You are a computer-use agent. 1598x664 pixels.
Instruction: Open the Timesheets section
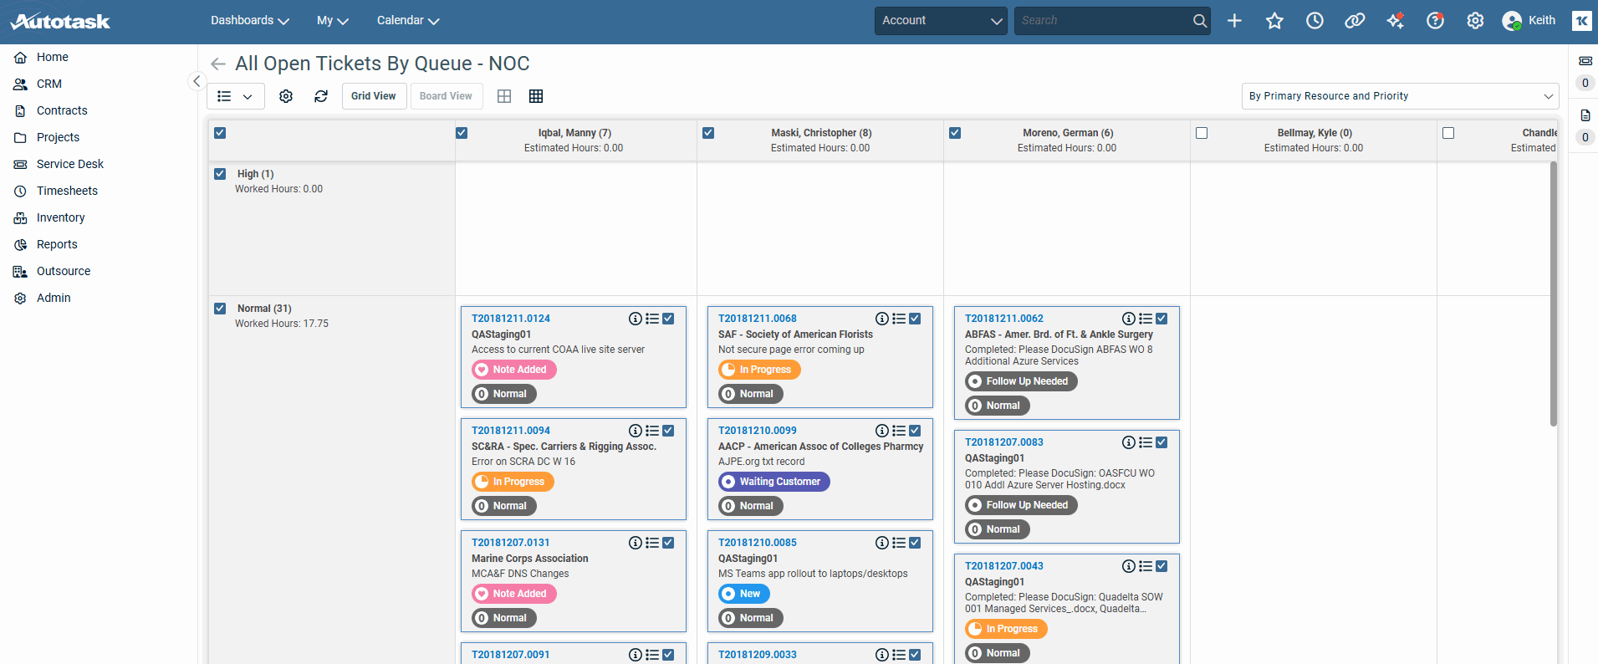[67, 191]
